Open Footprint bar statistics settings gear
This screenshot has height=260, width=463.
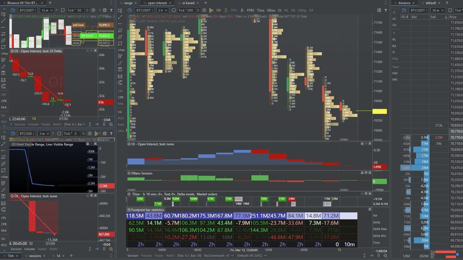129,210
